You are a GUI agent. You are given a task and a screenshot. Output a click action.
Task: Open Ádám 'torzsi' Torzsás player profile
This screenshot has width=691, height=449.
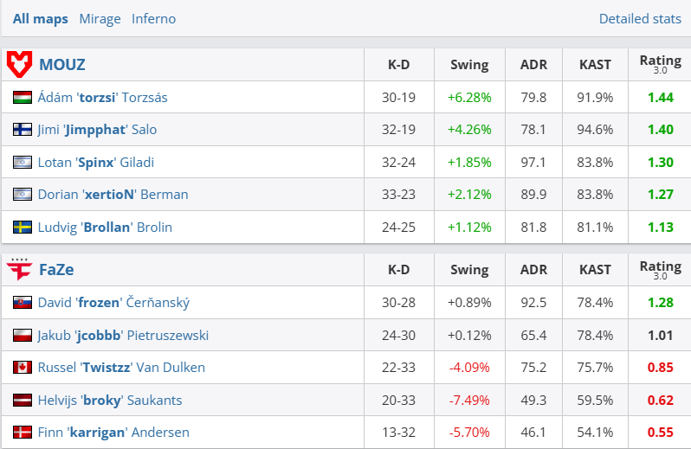point(102,98)
